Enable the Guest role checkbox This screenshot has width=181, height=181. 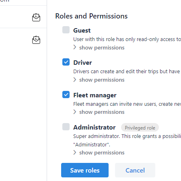click(66, 30)
